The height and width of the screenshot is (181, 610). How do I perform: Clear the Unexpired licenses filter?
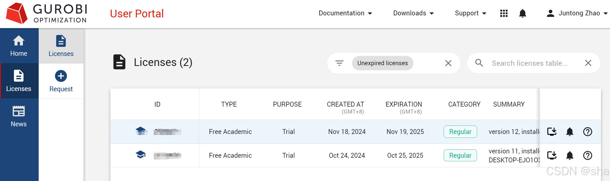point(448,63)
